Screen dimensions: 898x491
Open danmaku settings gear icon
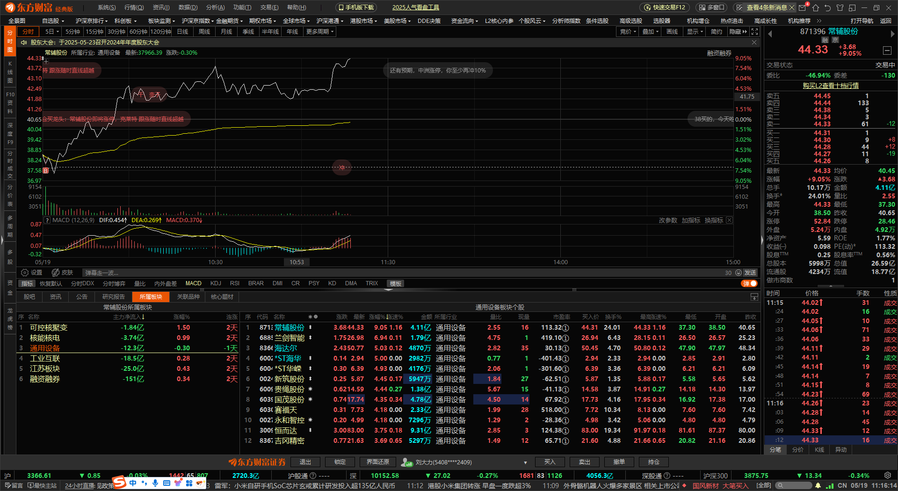coord(25,273)
